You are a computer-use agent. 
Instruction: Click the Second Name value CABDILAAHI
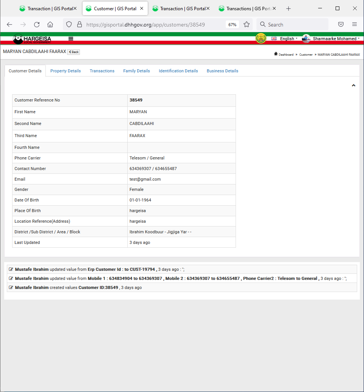(x=142, y=123)
